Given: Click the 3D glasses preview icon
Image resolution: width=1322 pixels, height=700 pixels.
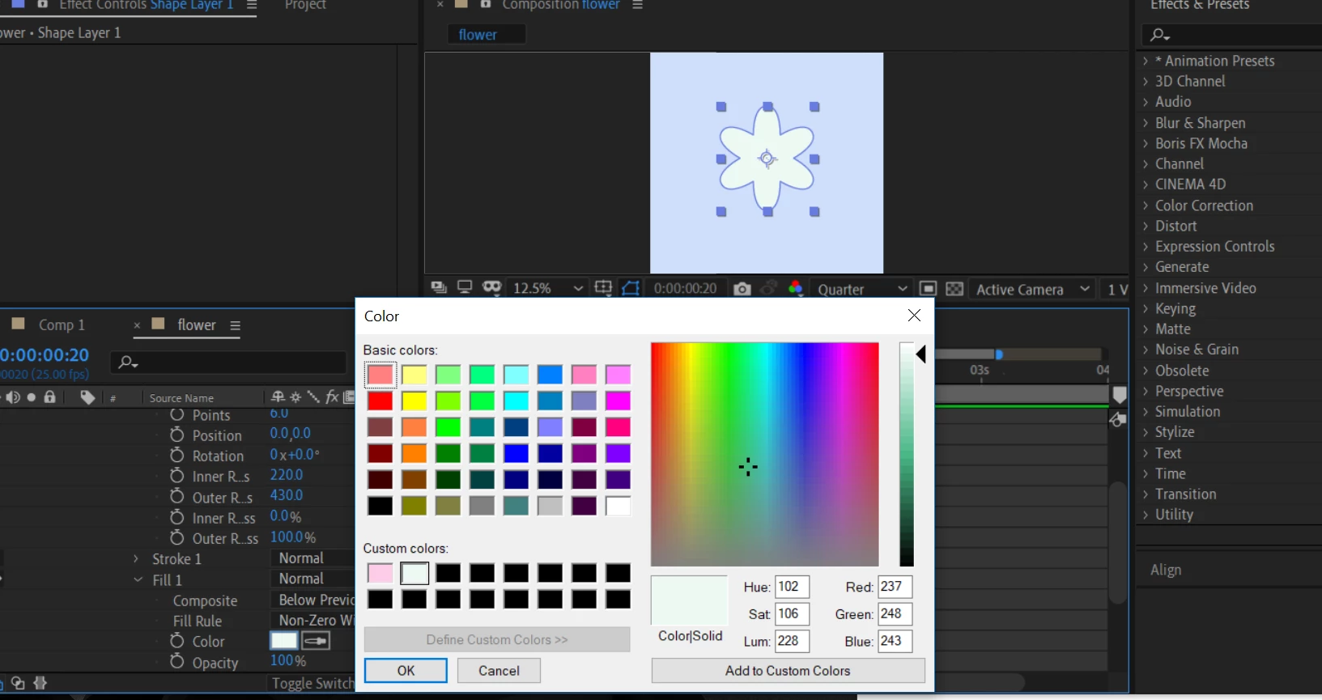Looking at the screenshot, I should pyautogui.click(x=491, y=287).
